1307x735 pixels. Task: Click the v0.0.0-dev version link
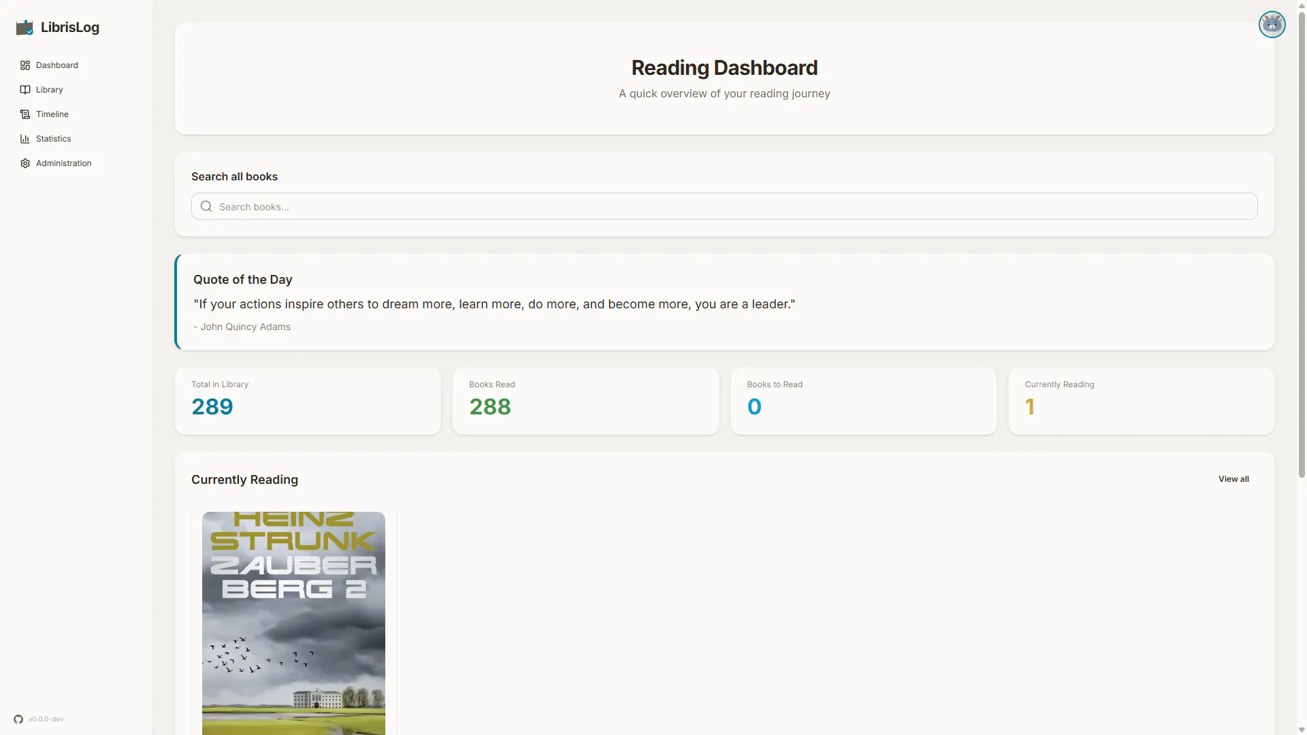(x=46, y=719)
